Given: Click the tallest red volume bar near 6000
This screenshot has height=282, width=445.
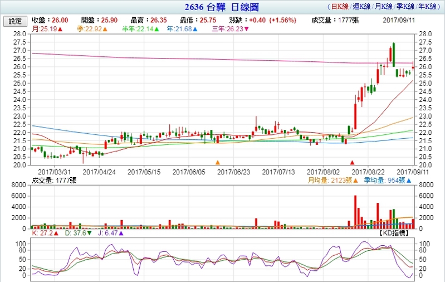Looking at the screenshot, I should tap(355, 212).
